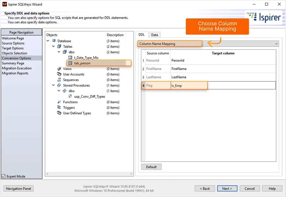Select the t_Data_Type_Mix table row
Viewport: 286px width, 197px height.
tap(86, 57)
